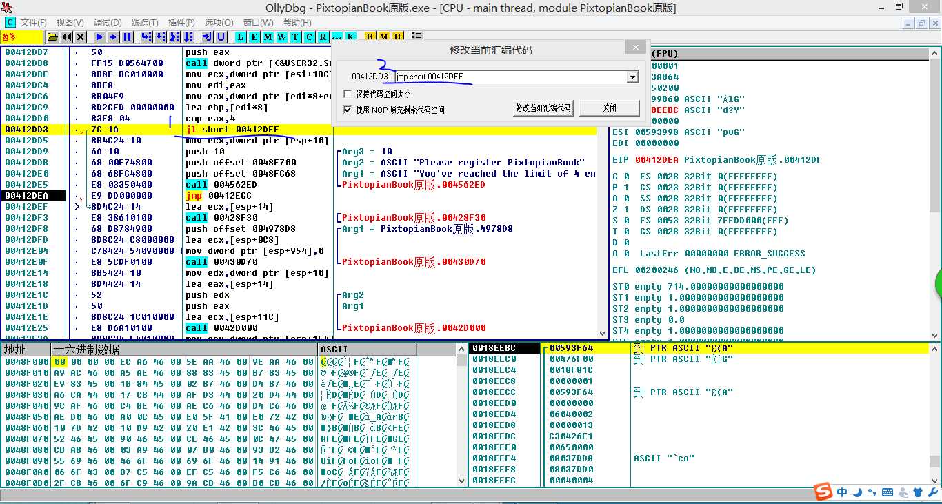Open the 跟踪(T) menu
942x504 pixels.
[x=145, y=22]
